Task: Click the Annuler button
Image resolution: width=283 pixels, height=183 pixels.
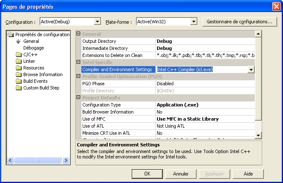Action: (x=181, y=174)
